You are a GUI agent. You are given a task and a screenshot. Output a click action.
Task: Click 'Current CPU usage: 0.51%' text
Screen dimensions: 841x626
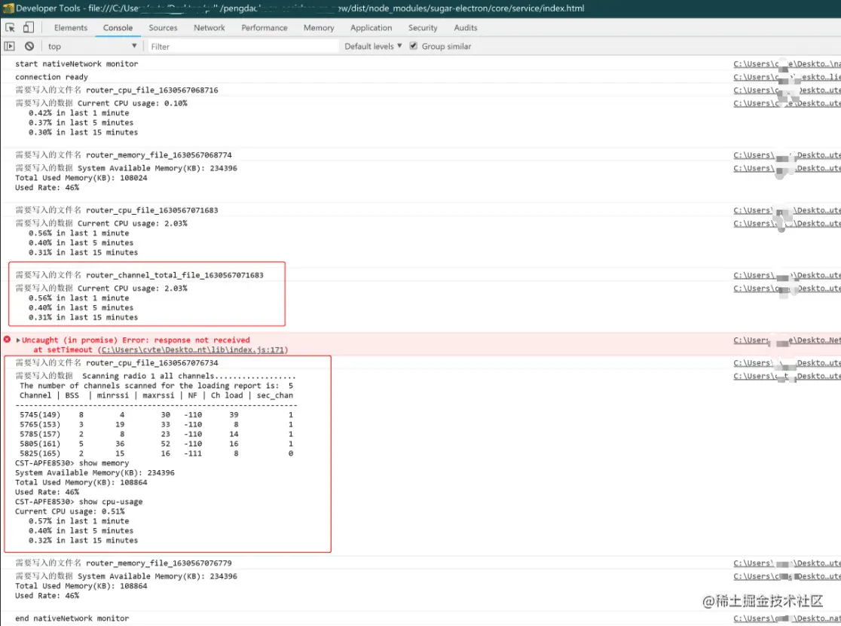[70, 511]
